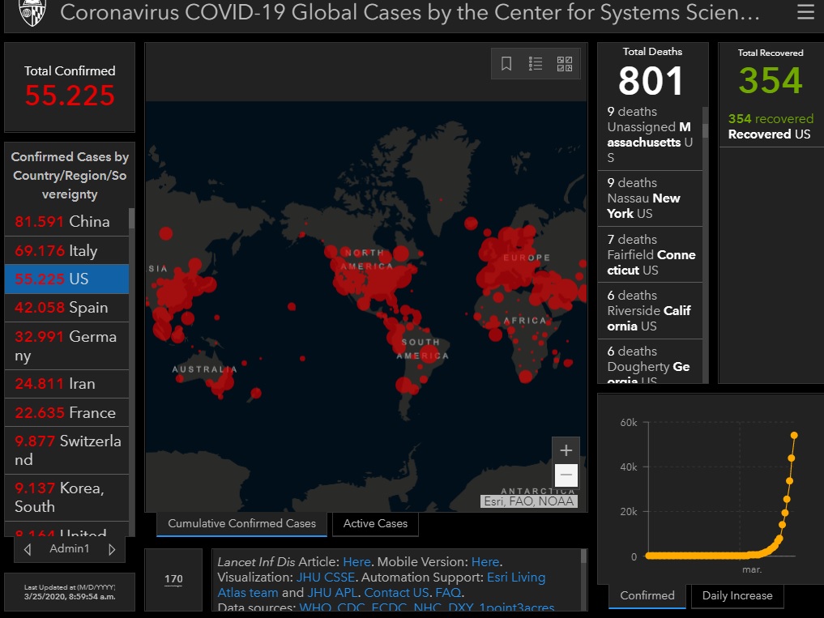
Task: Zoom out on the map with minus
Action: click(x=566, y=475)
